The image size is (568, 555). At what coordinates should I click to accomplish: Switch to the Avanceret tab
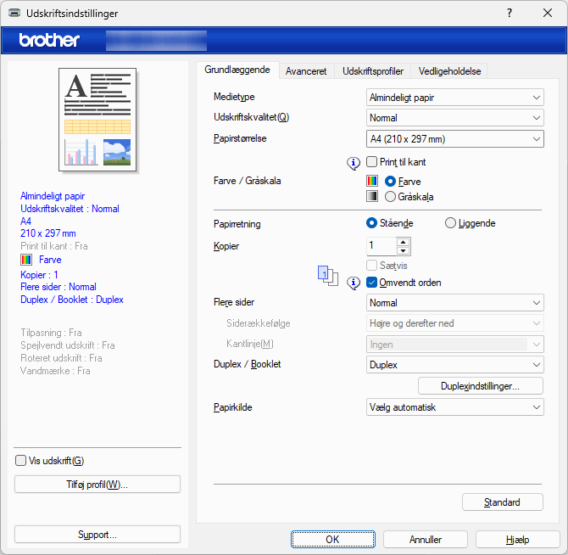coord(306,71)
